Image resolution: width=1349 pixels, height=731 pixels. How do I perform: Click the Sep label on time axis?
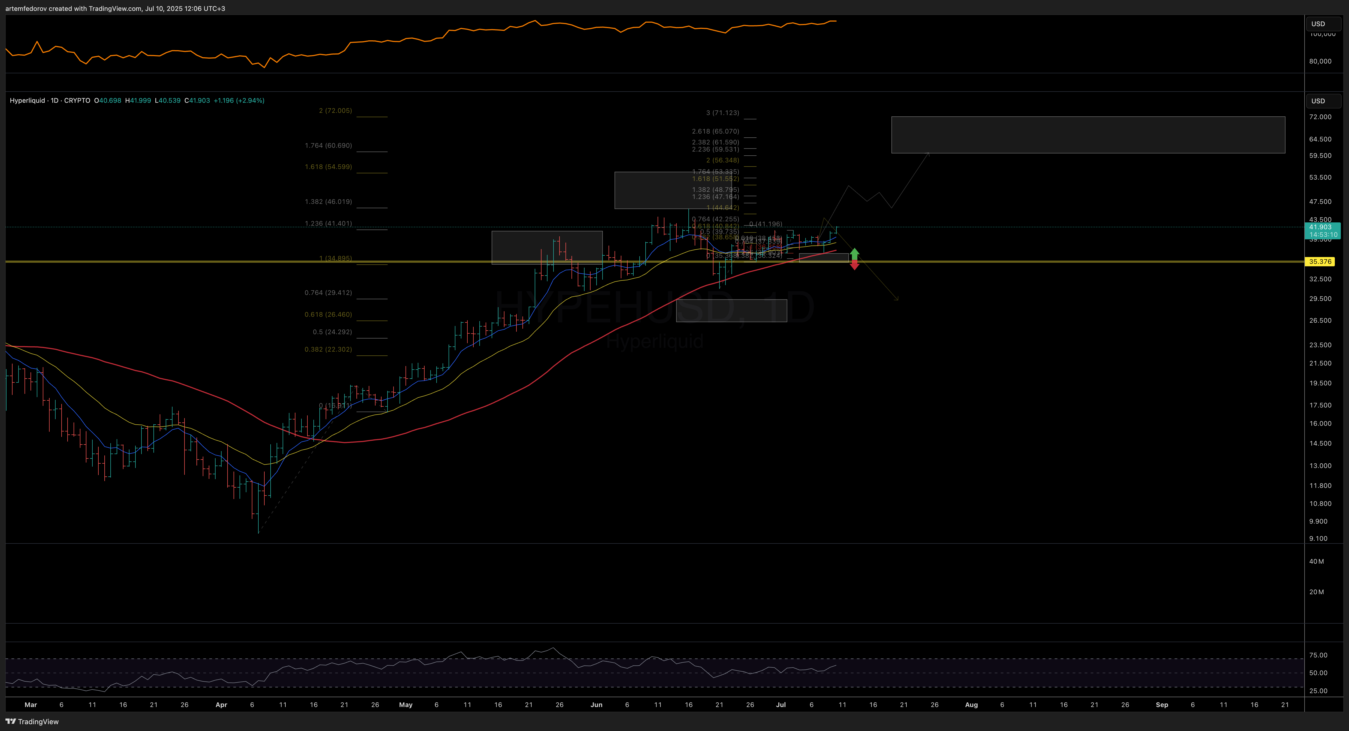click(1162, 705)
